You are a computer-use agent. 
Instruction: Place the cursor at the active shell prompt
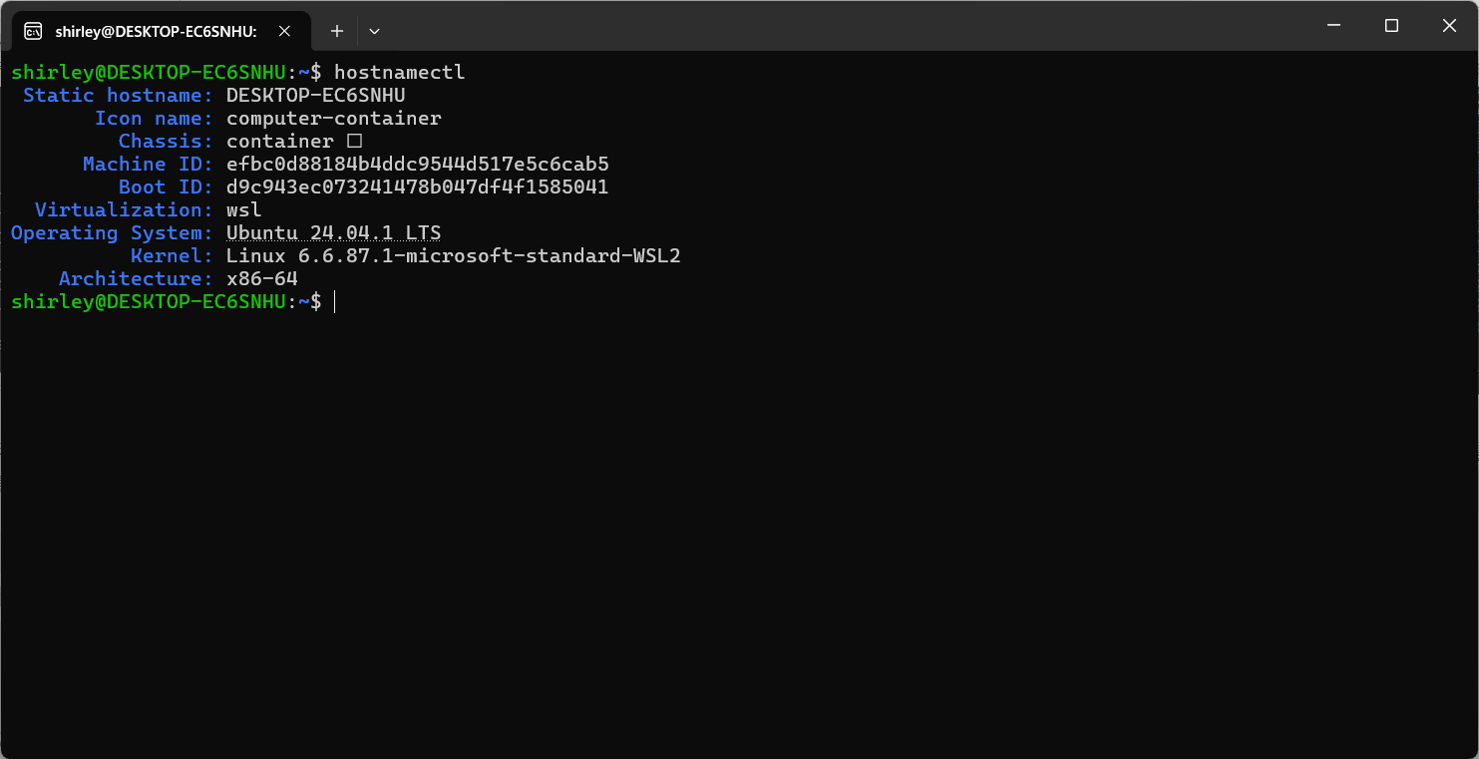(x=334, y=302)
